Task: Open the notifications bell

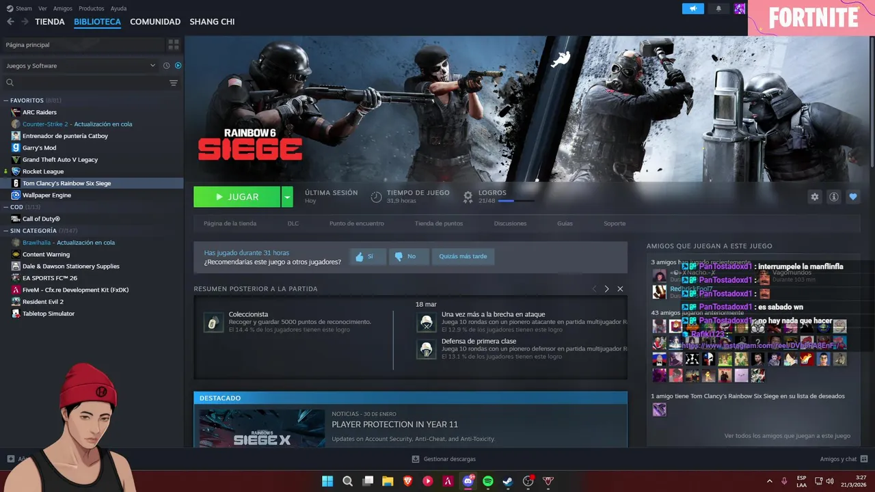Action: click(x=718, y=8)
